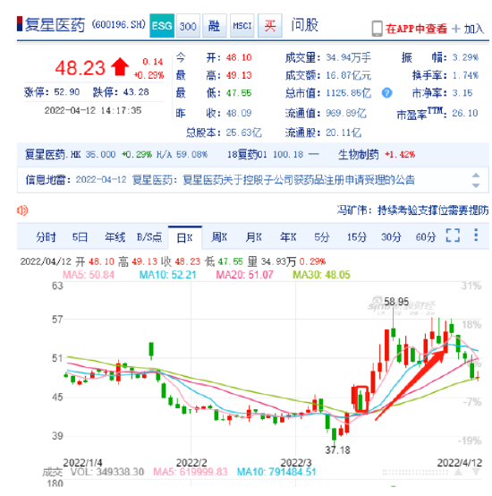The width and height of the screenshot is (492, 496).
Task: Click the MA30: 48.05 indicator label
Action: click(321, 275)
